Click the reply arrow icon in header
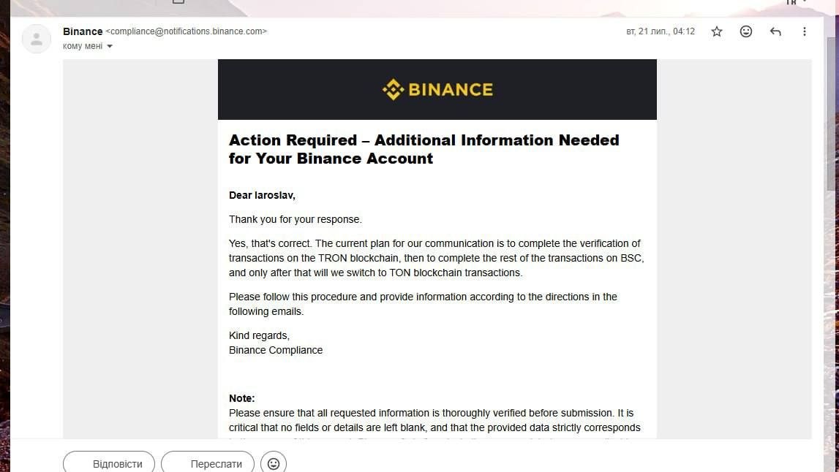The height and width of the screenshot is (472, 839). click(x=775, y=31)
